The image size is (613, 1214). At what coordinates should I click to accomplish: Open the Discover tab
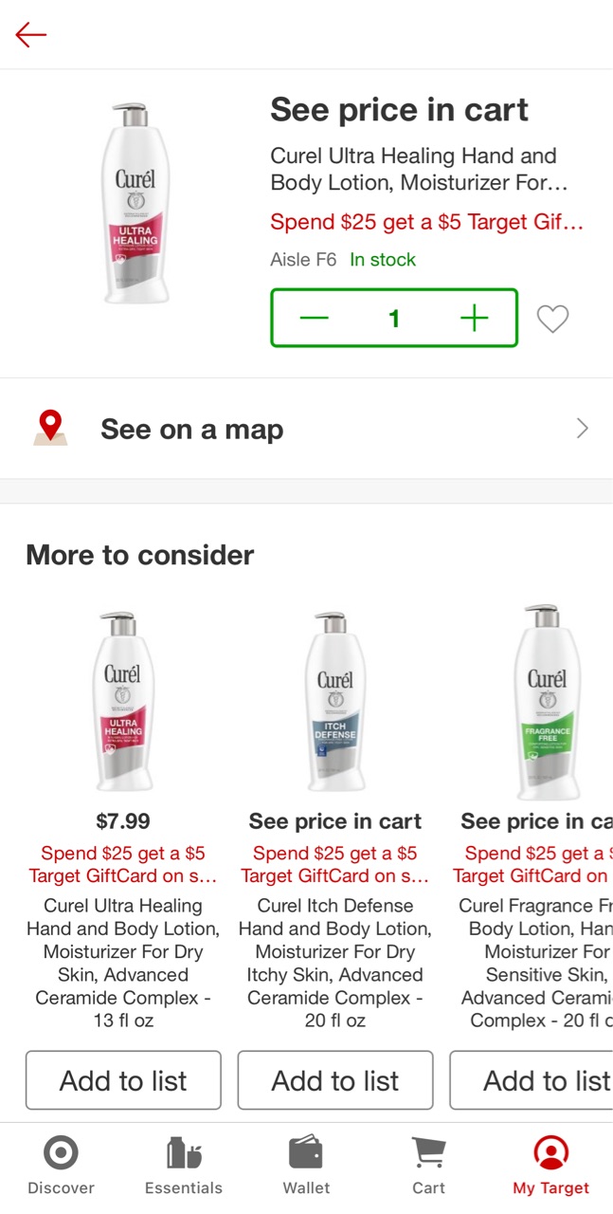[x=61, y=1167]
